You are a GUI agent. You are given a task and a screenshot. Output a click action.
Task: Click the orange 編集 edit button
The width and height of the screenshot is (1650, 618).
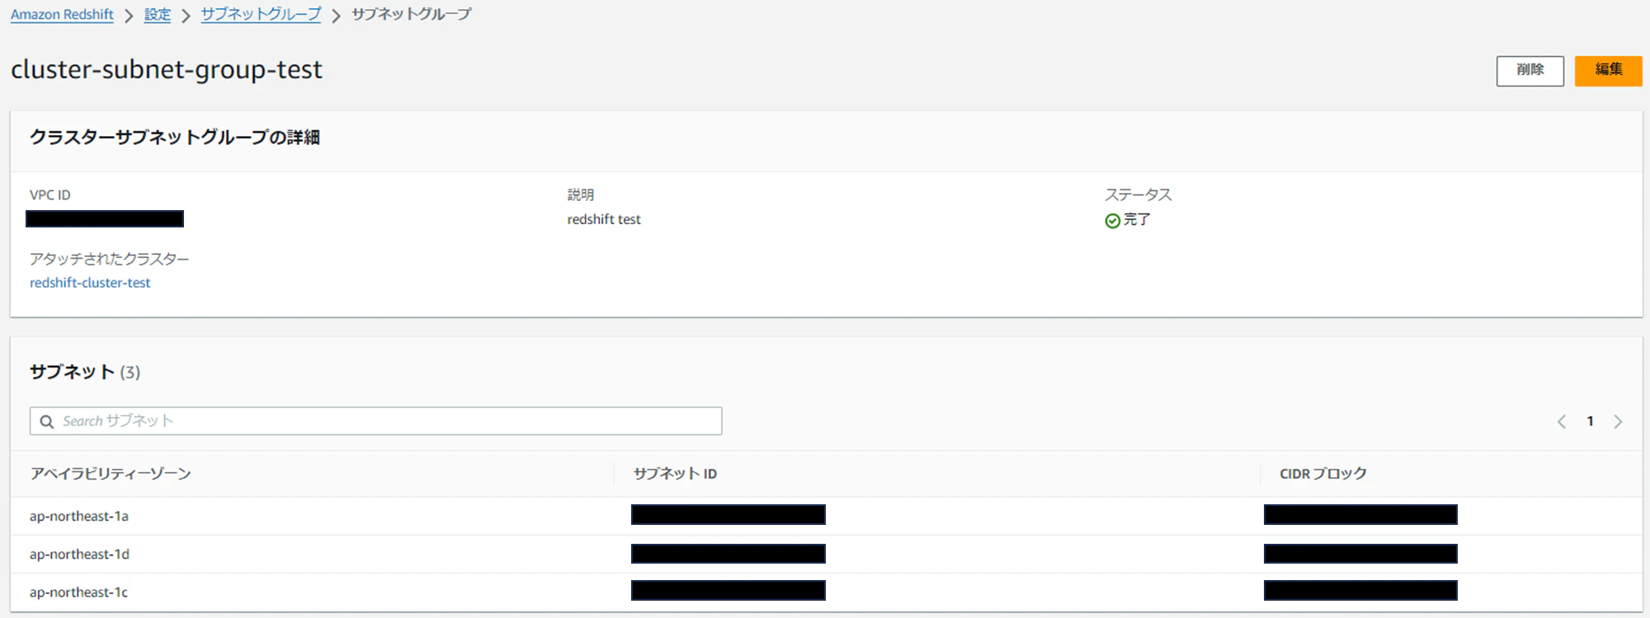click(1608, 71)
